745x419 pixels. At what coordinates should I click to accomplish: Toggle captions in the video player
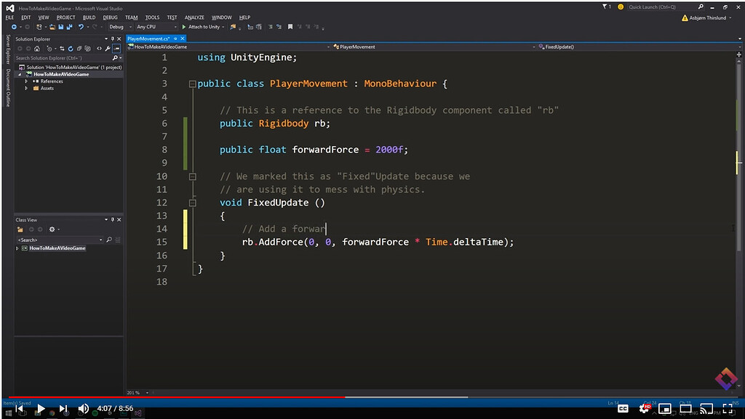tap(624, 408)
